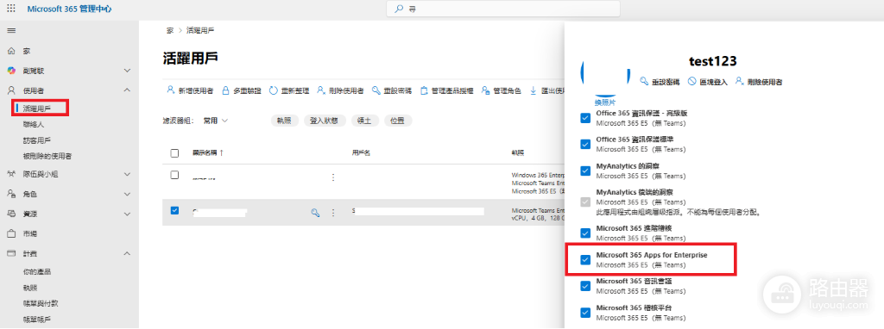Click 刪除使用者 icon in main toolbar
884x329 pixels.
click(321, 90)
